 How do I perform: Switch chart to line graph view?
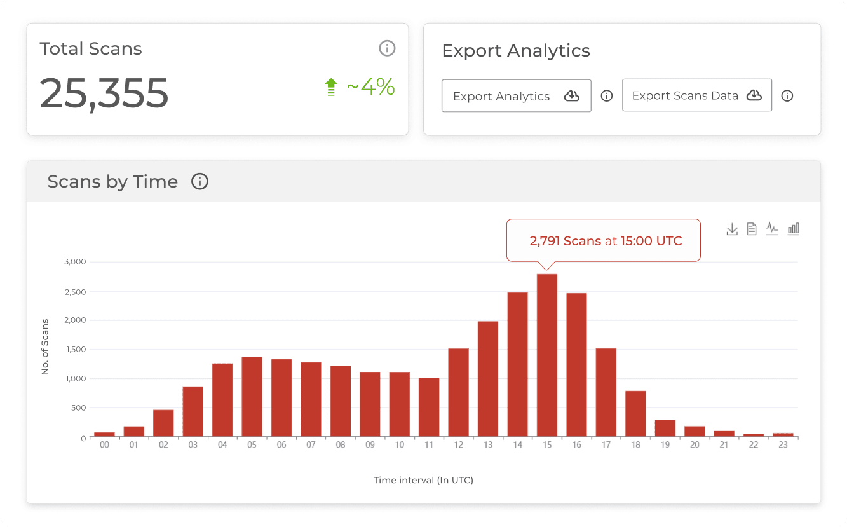coord(772,229)
